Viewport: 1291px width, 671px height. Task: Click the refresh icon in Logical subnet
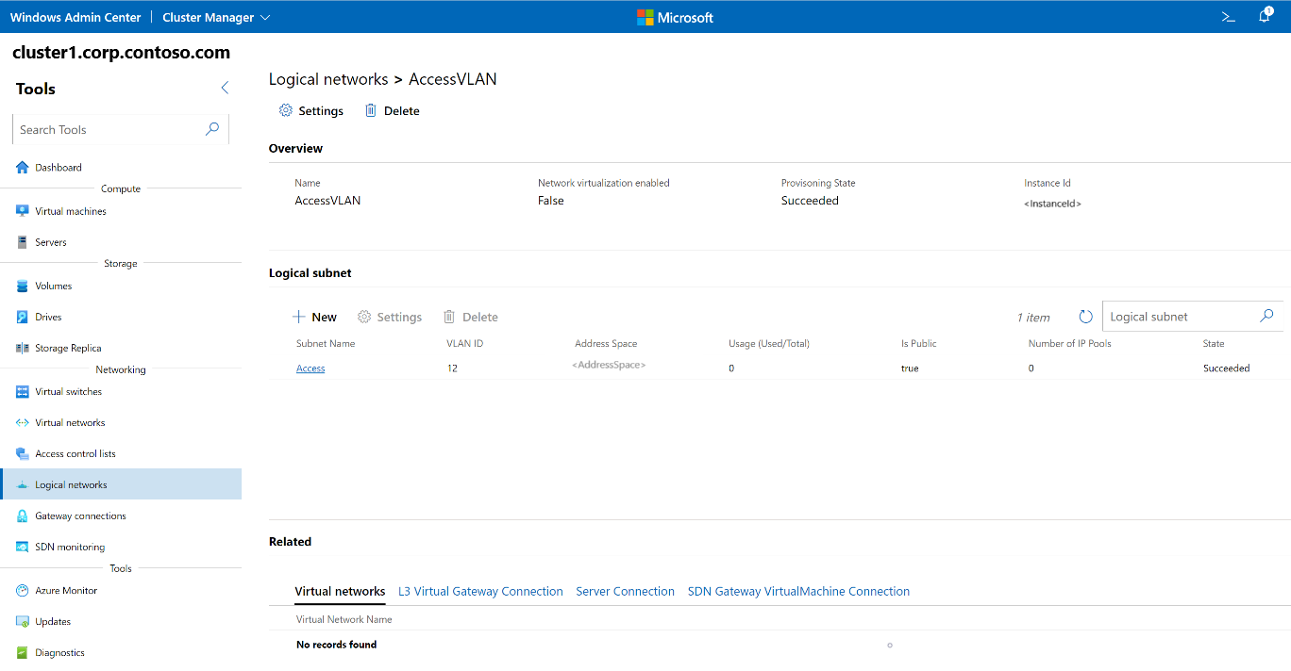click(1085, 318)
